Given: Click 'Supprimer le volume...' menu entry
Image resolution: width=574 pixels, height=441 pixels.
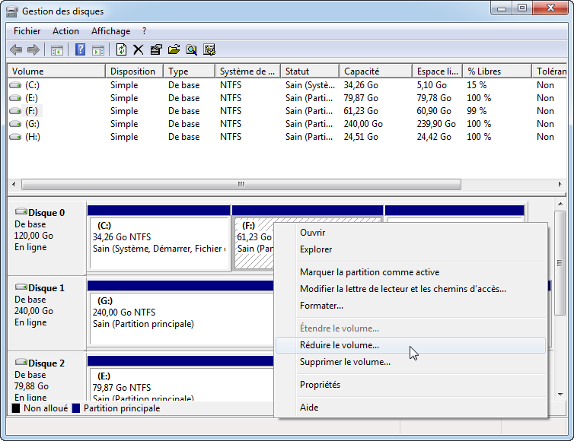Looking at the screenshot, I should pos(345,362).
